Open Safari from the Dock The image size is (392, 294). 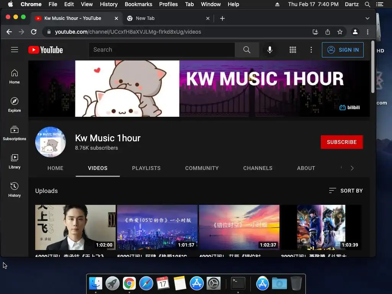coord(146,284)
